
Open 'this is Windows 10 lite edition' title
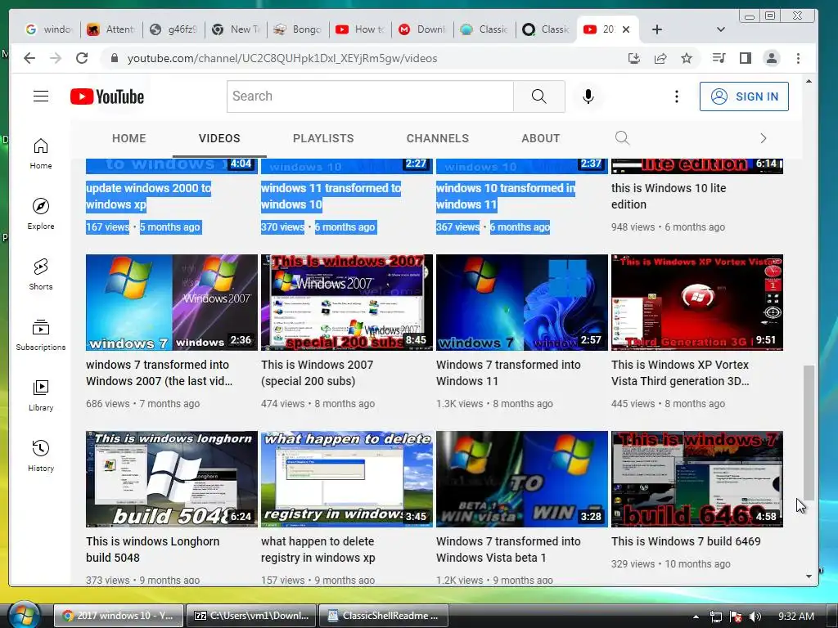pyautogui.click(x=669, y=196)
